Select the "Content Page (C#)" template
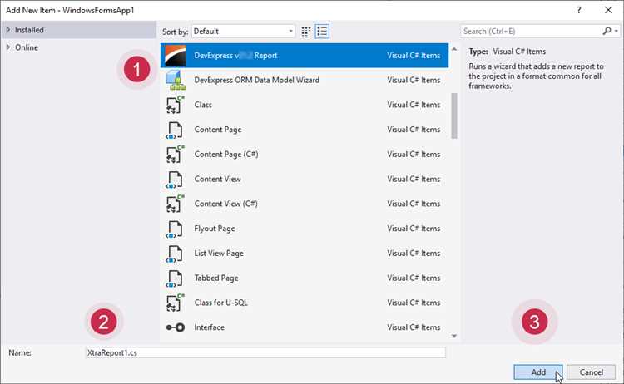This screenshot has width=624, height=384. coord(305,155)
